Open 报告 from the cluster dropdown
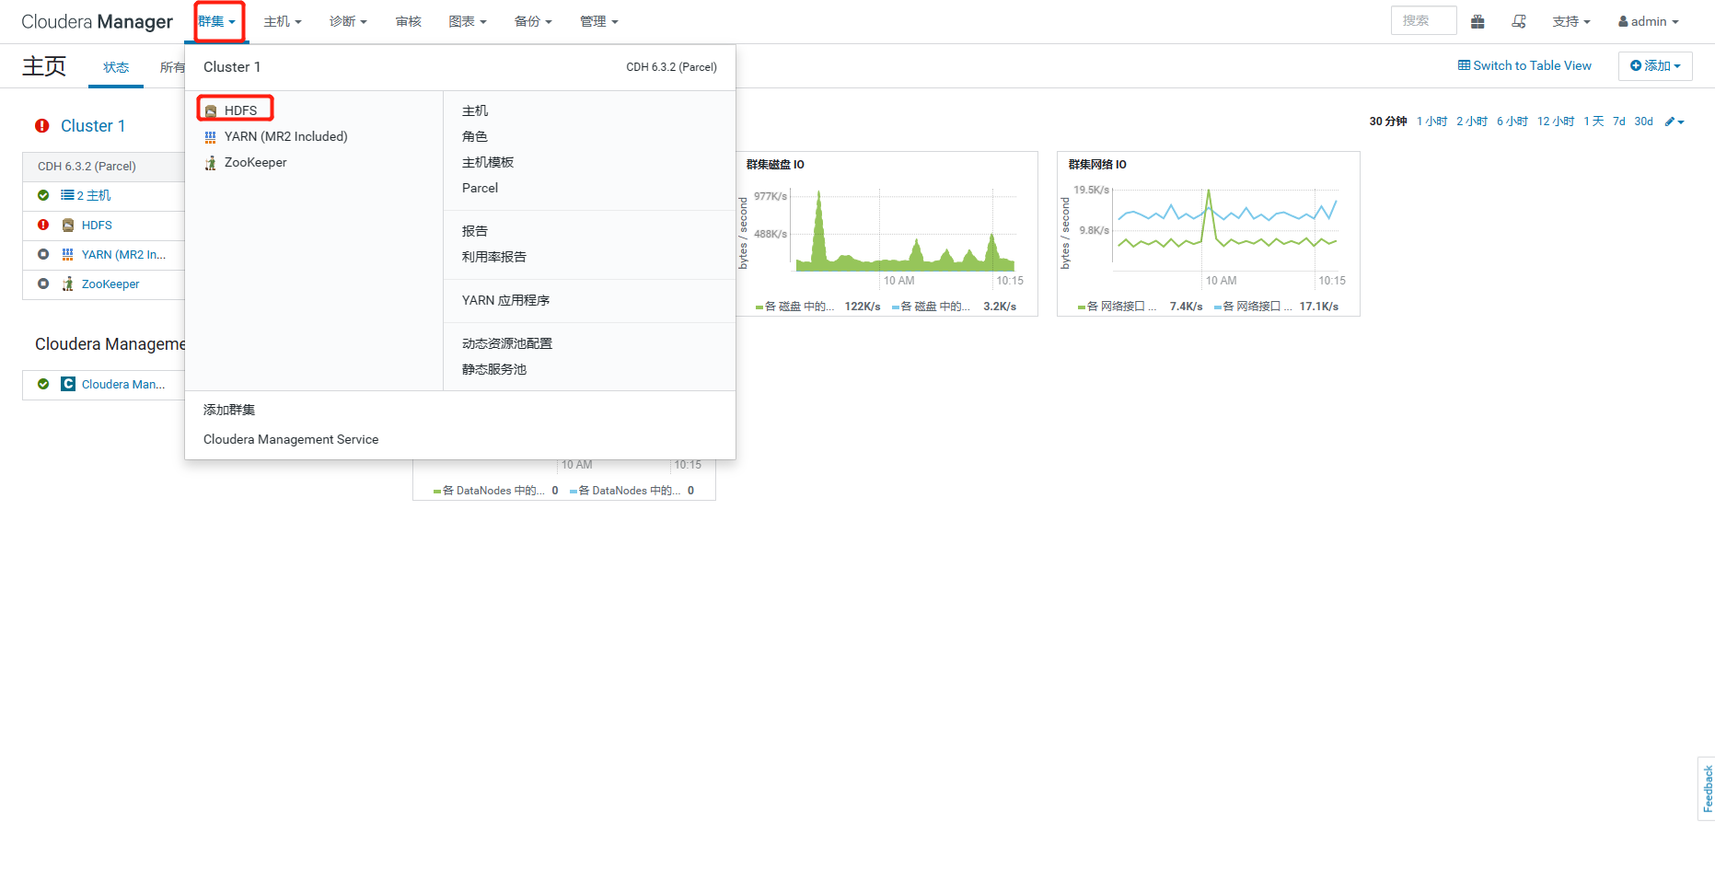 point(475,232)
